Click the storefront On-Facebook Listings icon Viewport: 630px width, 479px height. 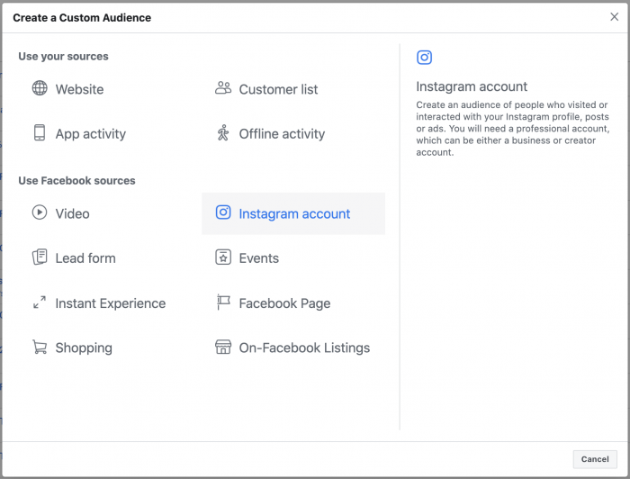(223, 348)
